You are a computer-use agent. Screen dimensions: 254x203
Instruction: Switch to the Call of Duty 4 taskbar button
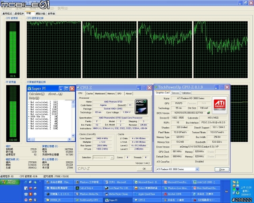pyautogui.click(x=88, y=188)
